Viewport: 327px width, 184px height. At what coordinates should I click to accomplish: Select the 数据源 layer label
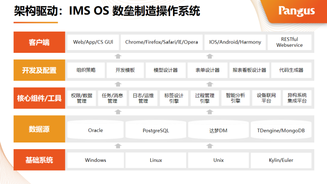pos(39,129)
